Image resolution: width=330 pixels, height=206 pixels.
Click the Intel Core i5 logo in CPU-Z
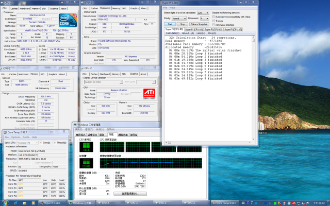(68, 21)
